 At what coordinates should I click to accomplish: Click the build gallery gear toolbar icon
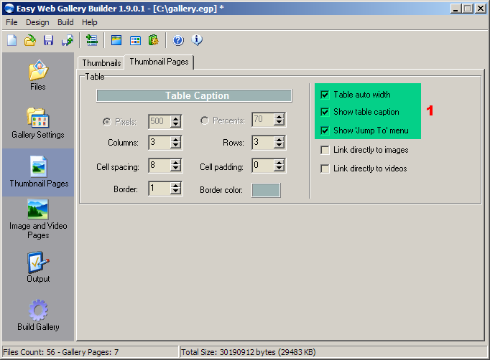point(154,40)
